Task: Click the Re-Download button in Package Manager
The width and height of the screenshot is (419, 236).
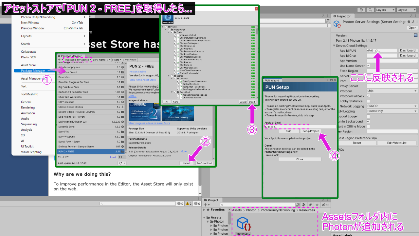Action: tap(205, 163)
